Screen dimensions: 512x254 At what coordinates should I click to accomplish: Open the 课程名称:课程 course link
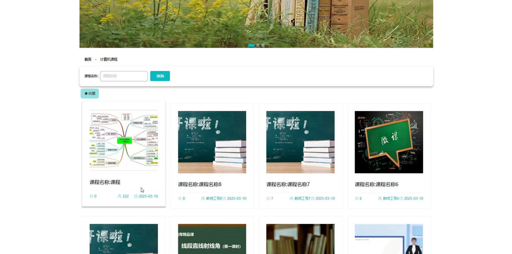point(104,182)
